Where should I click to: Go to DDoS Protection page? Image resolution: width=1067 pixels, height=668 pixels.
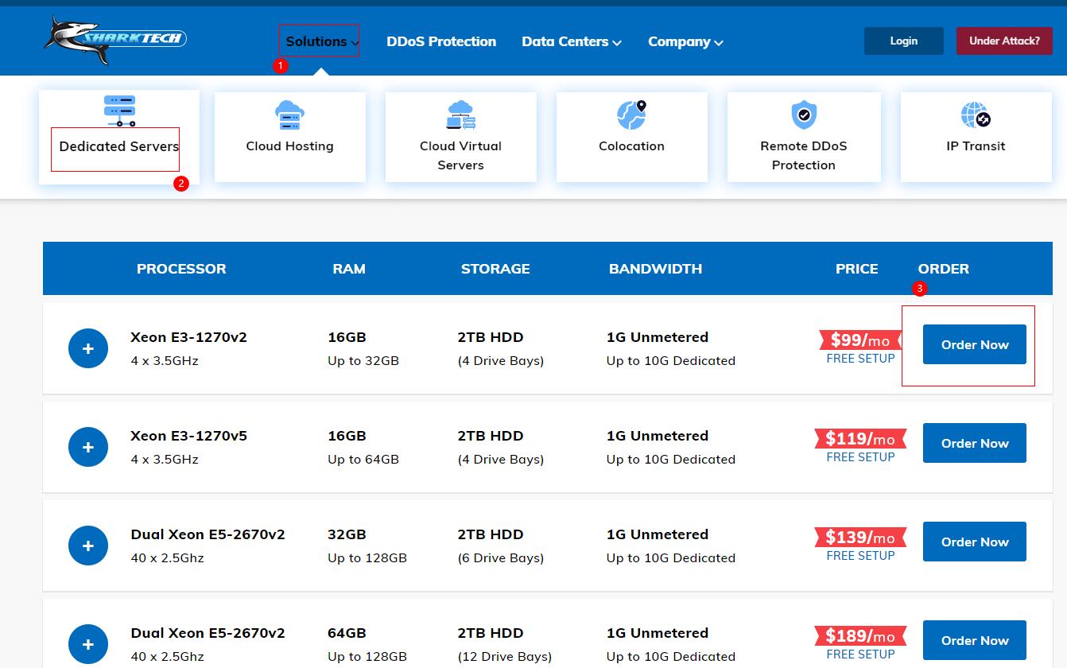pyautogui.click(x=441, y=41)
